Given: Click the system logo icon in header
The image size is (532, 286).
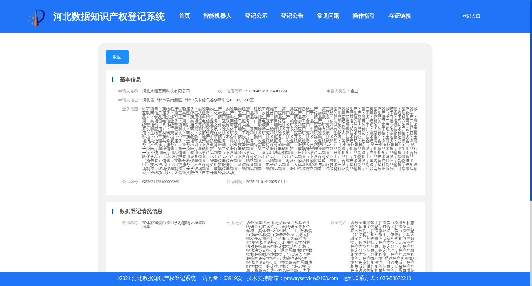Looking at the screenshot, I should [x=36, y=18].
